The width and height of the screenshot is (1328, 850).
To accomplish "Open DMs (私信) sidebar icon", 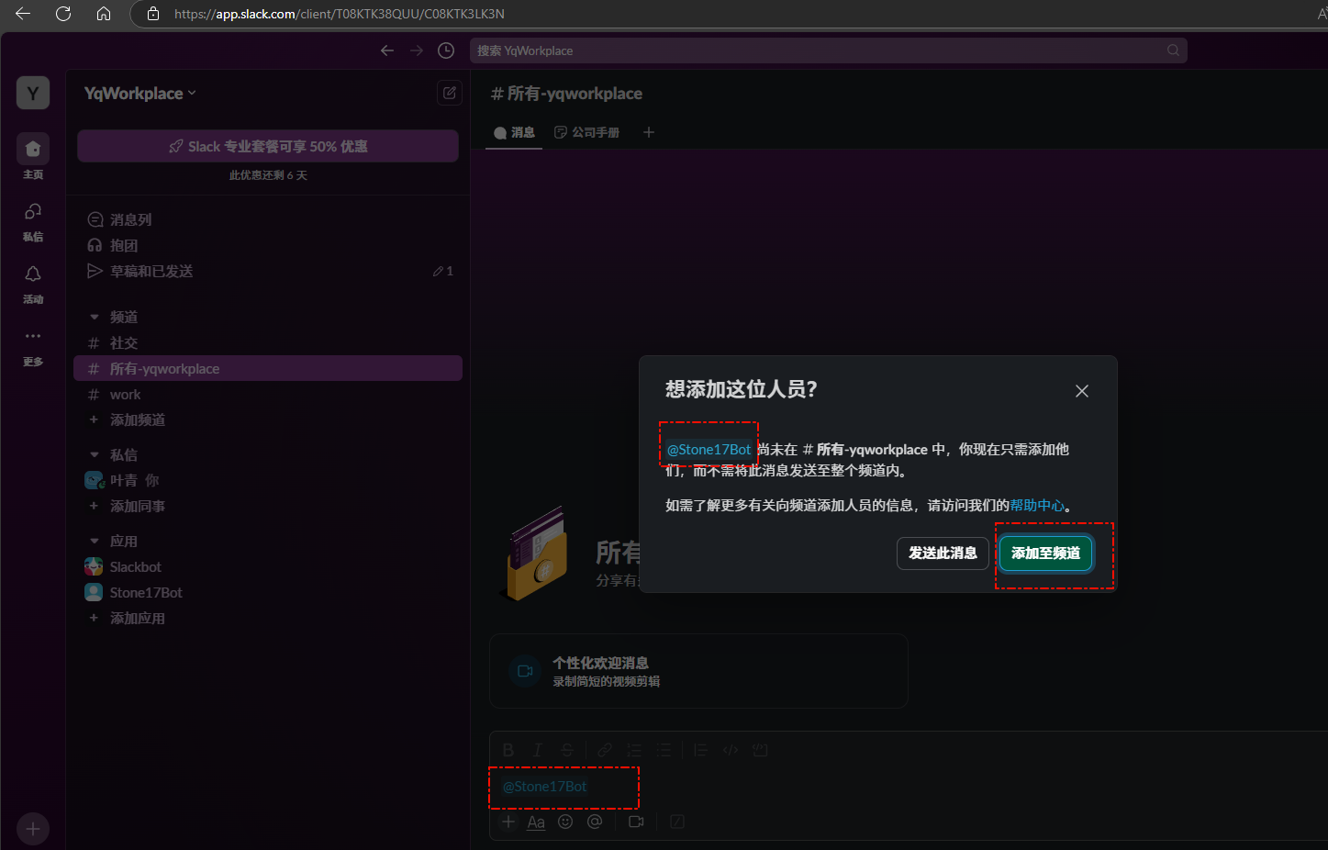I will click(33, 220).
